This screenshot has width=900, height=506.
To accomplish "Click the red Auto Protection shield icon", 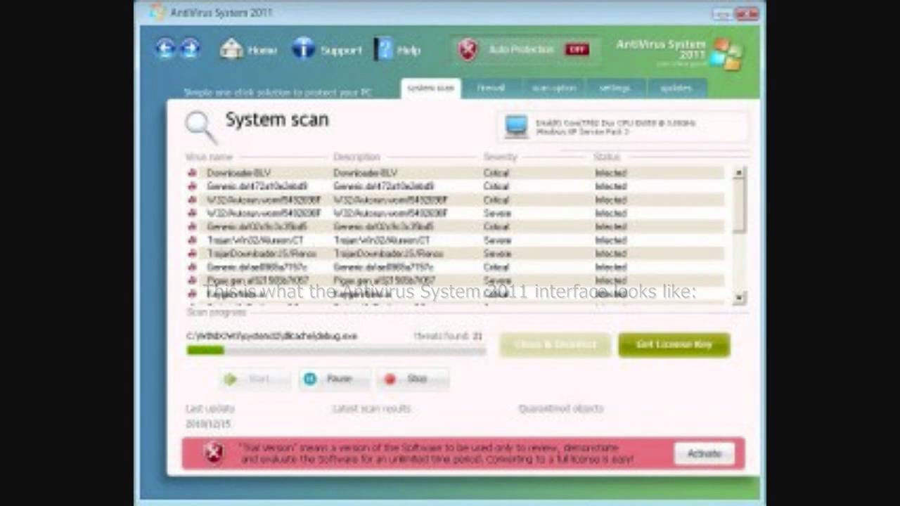I will coord(468,49).
